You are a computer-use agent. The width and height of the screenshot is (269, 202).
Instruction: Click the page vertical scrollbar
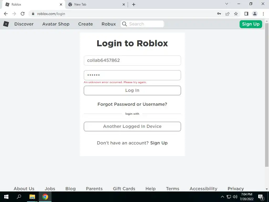(x=267, y=94)
